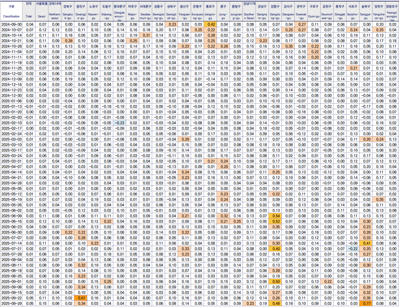Click 0.25 under Dobong-gu for 2025-09-01

[x=106, y=281]
